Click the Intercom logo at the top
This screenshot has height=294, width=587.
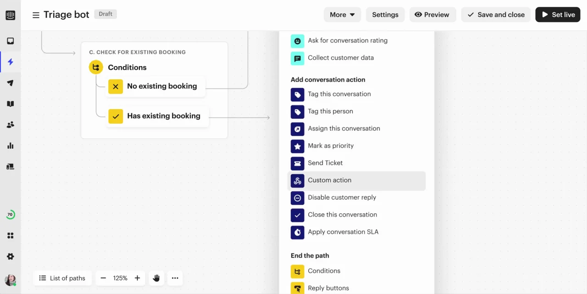click(10, 15)
